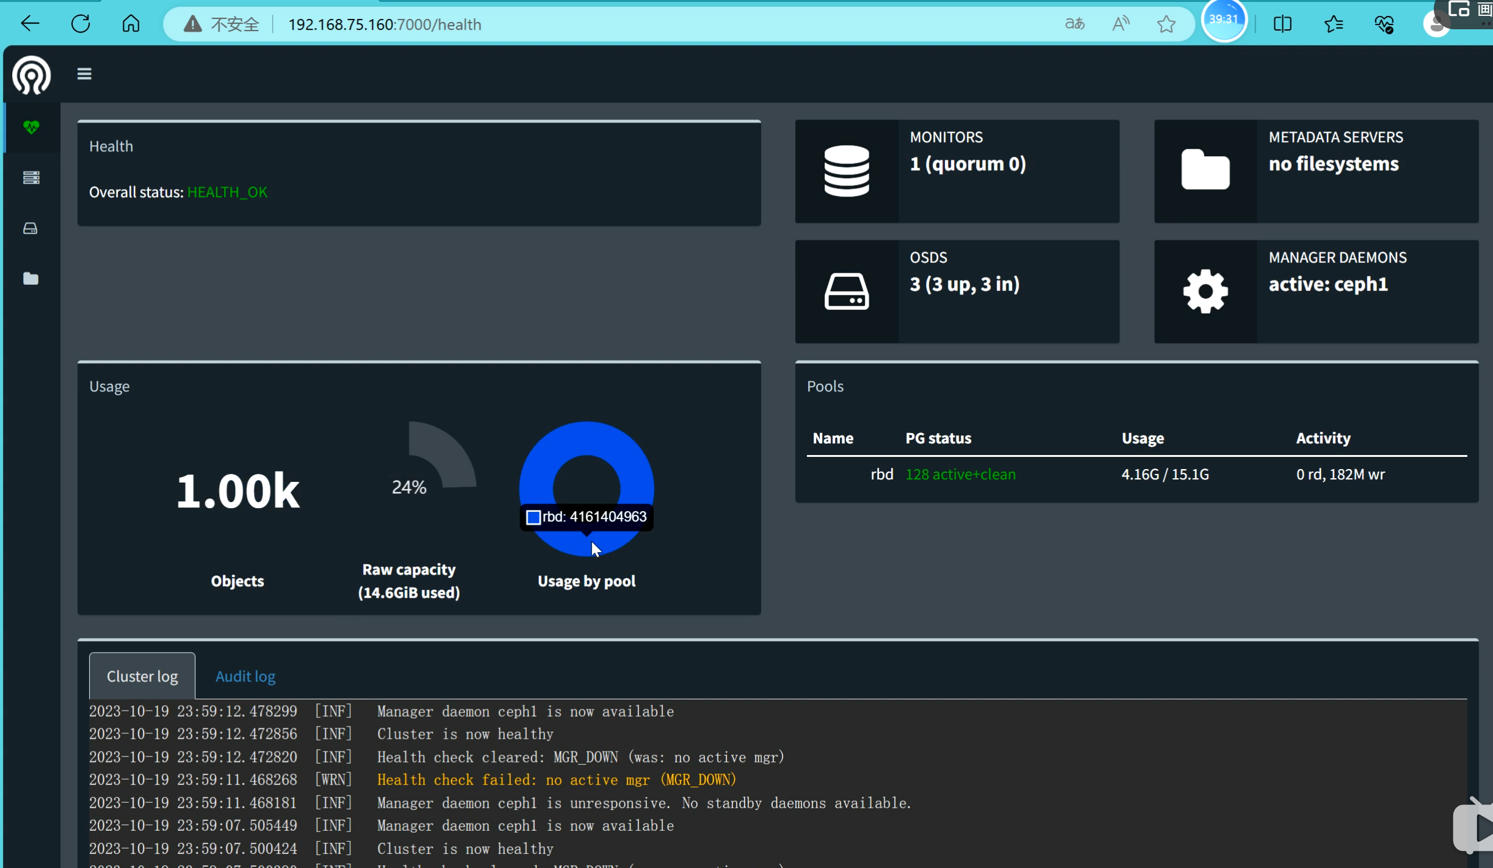Screen dimensions: 1493x868
Task: Open browser essentials heart icon
Action: (x=1384, y=24)
